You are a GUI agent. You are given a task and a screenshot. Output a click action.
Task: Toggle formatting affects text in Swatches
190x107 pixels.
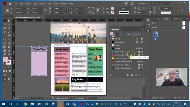[120, 34]
